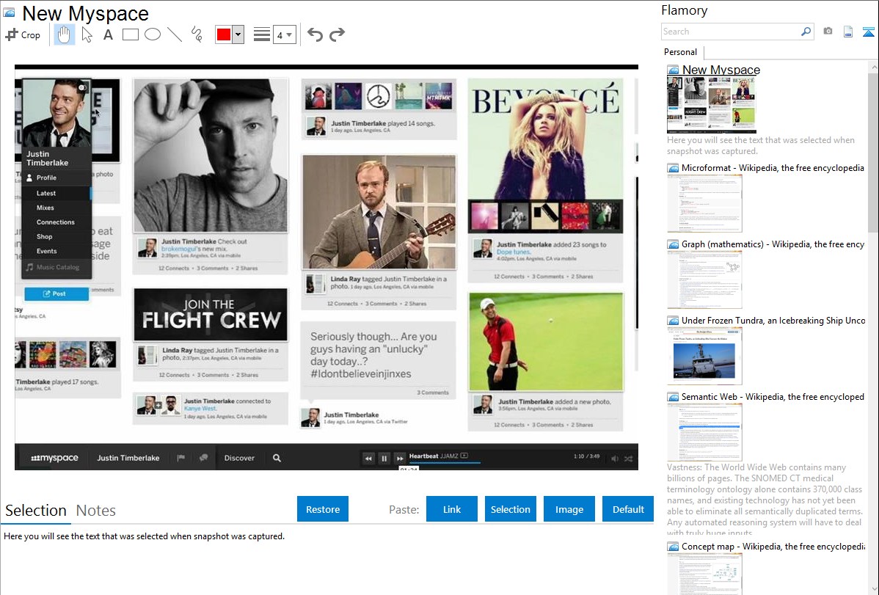This screenshot has height=595, width=879.
Task: Select Shop in Myspace sidebar menu
Action: coord(44,237)
